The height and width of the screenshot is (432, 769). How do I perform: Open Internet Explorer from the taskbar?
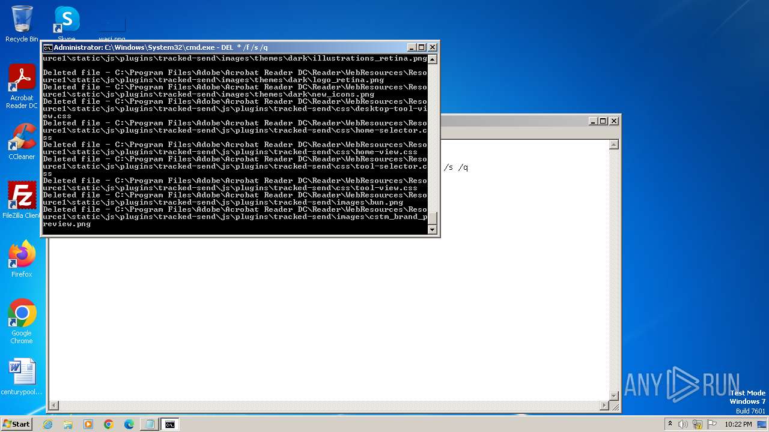point(48,424)
